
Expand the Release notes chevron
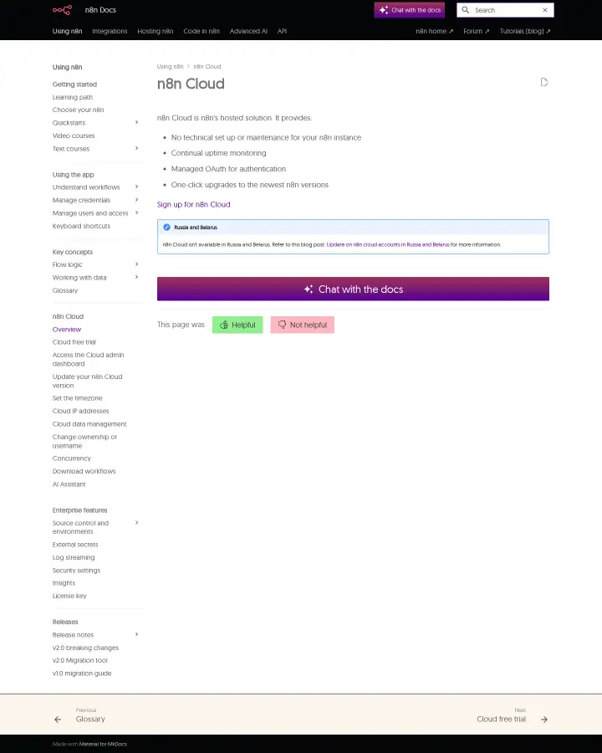point(137,634)
